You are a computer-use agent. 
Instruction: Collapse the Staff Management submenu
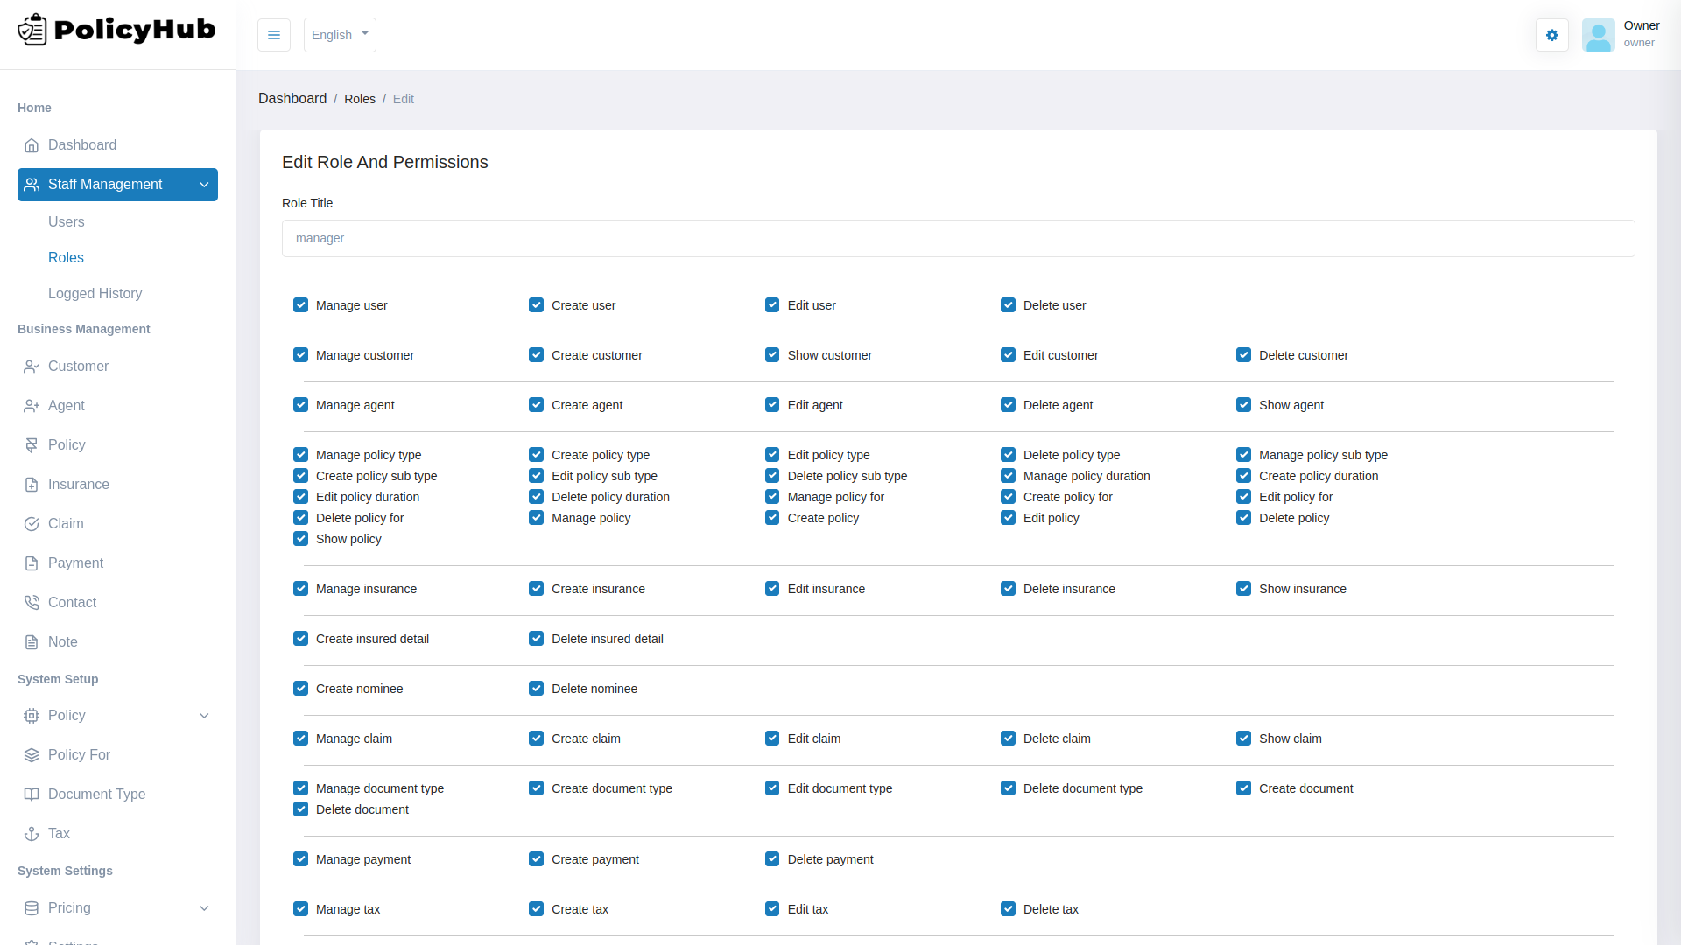click(x=204, y=185)
